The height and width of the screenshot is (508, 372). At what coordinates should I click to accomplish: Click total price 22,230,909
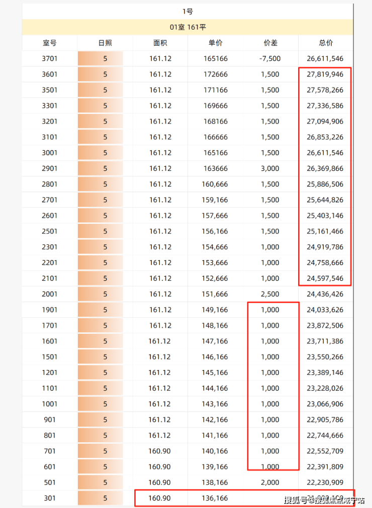325,482
